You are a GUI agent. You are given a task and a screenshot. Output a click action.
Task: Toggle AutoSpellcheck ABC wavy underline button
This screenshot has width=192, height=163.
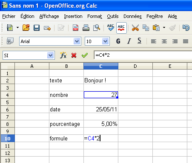tap(121, 28)
